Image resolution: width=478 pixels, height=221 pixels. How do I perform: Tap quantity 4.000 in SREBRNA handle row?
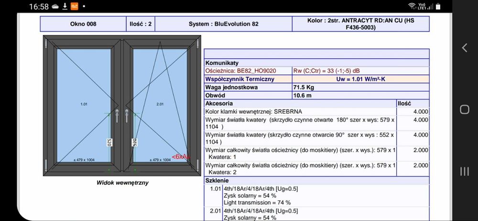421,112
